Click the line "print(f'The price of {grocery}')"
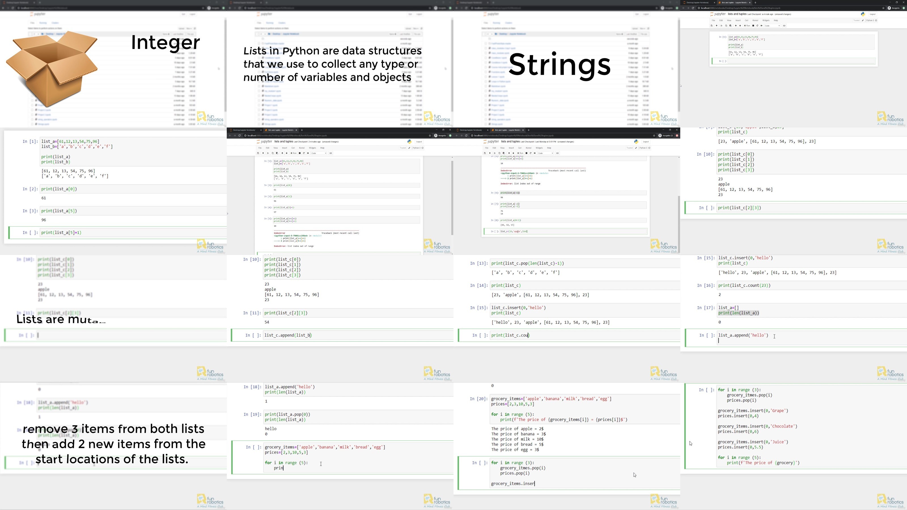 click(763, 463)
